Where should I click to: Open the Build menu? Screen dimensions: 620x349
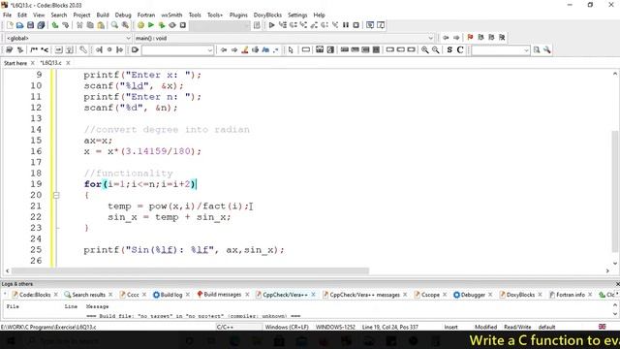coord(103,16)
